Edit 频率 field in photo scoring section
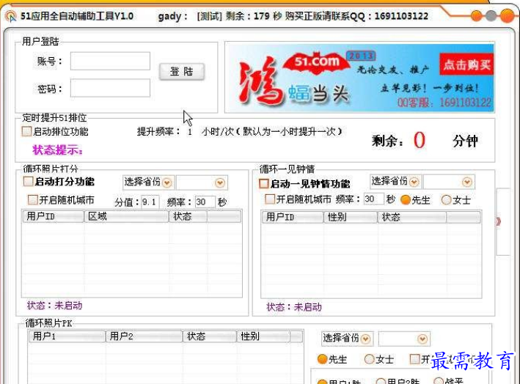Viewport: 520px width, 384px height. coord(205,202)
